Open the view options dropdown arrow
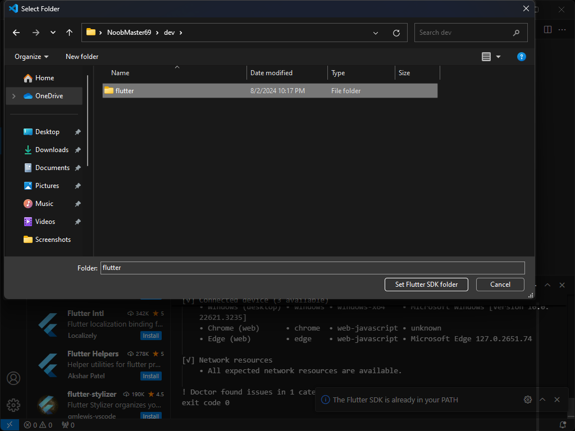This screenshot has width=575, height=431. [x=499, y=57]
